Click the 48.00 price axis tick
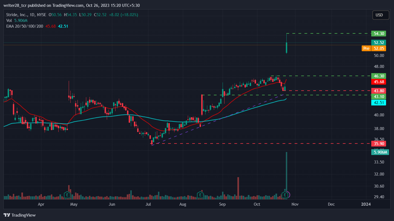Viewport: 394px width, 221px height. point(379,66)
